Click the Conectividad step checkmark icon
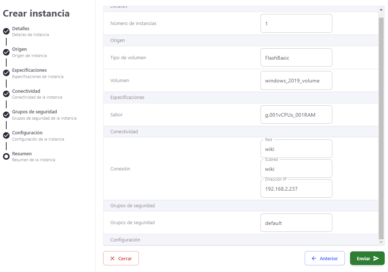The height and width of the screenshot is (272, 388). coord(6,94)
